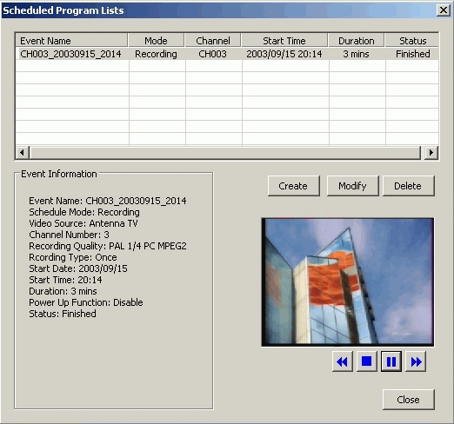Delete the selected scheduled event

tap(408, 186)
